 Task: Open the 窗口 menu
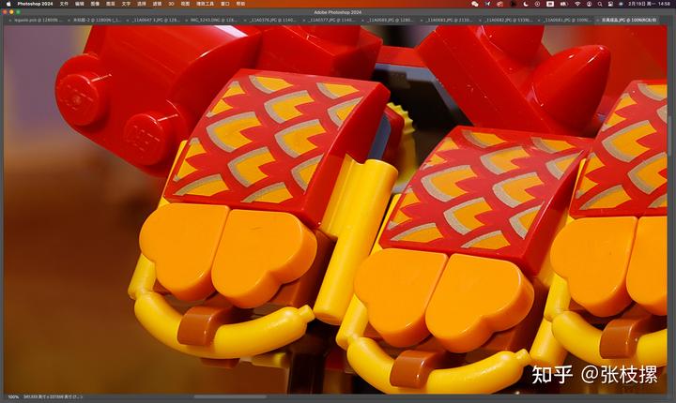(x=225, y=4)
